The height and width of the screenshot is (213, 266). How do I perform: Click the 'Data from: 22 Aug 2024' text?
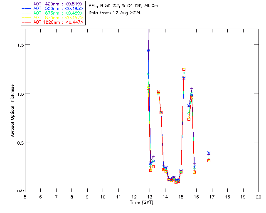point(115,13)
